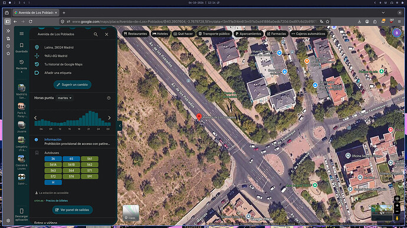Viewport: 407px width, 228px height.
Task: Show previous day in busy hours chart
Action: tap(35, 118)
